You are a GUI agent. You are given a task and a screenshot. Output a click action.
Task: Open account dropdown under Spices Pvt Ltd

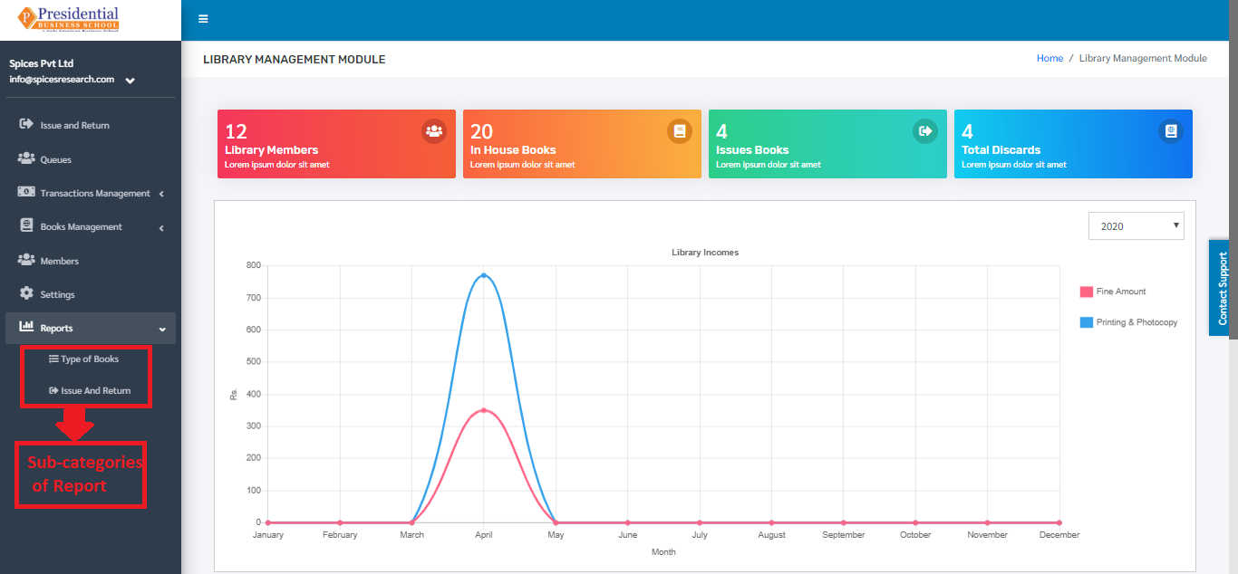coord(131,81)
